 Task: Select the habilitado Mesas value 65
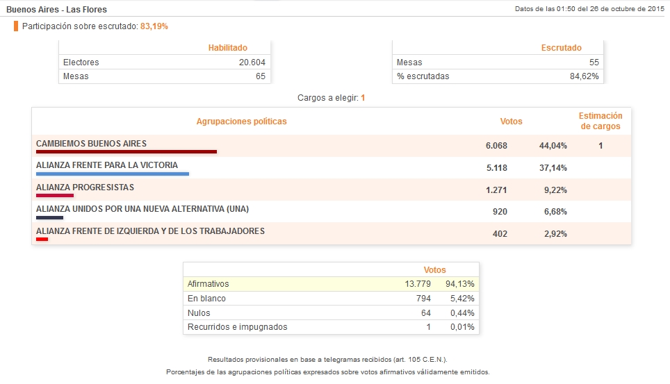(x=261, y=76)
